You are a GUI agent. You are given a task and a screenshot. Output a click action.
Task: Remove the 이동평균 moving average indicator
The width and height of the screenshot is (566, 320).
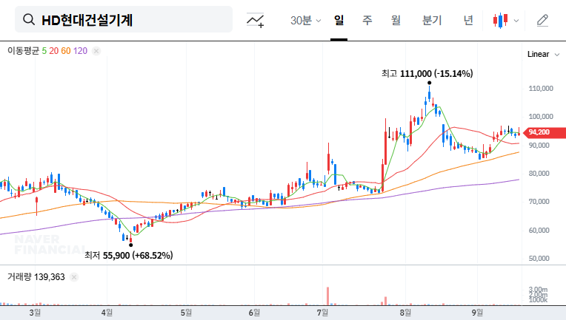coord(96,51)
